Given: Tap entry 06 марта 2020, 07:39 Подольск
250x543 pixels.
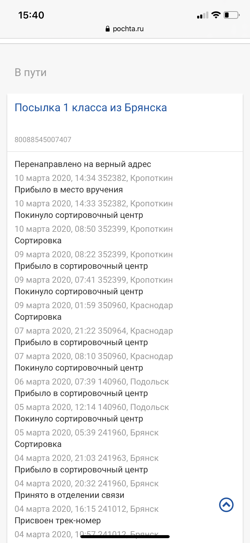Looking at the screenshot, I should click(x=92, y=381).
